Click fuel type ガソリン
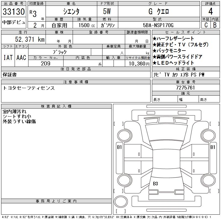This screenshot has height=221, width=221. tap(107, 25)
